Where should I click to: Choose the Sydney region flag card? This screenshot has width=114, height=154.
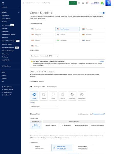tap(93, 40)
